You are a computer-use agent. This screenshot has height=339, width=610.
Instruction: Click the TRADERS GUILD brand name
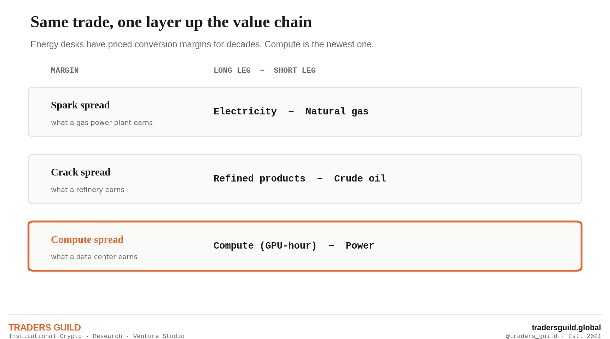click(45, 328)
